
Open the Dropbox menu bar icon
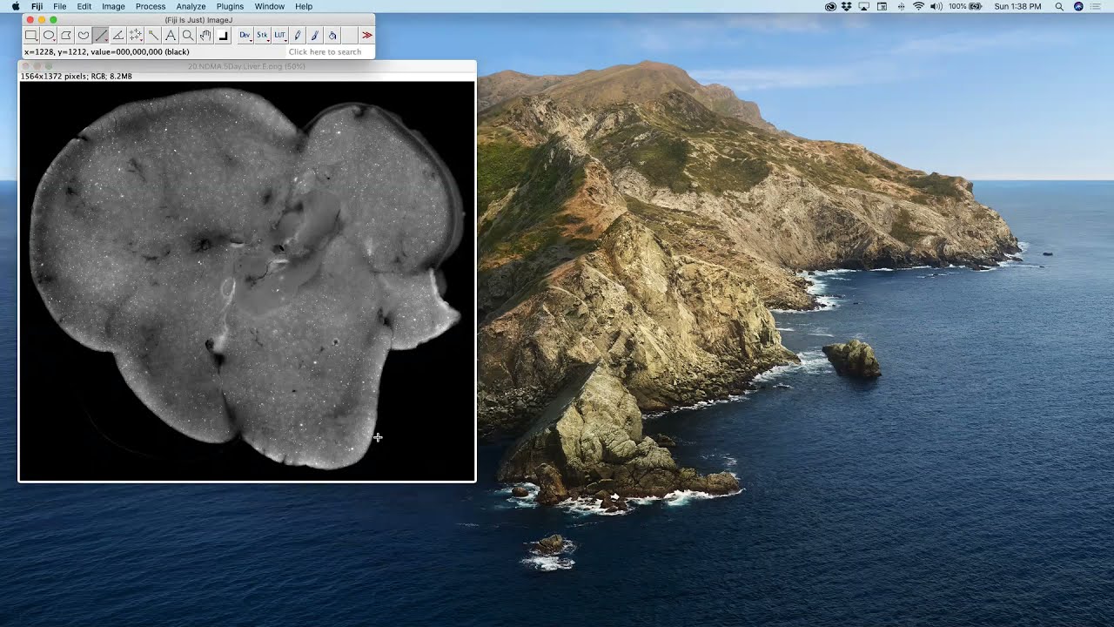(847, 6)
